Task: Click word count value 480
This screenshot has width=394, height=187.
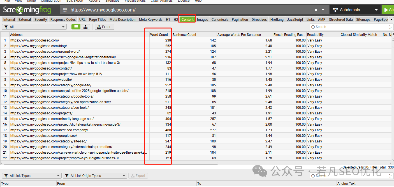Action: point(168,130)
